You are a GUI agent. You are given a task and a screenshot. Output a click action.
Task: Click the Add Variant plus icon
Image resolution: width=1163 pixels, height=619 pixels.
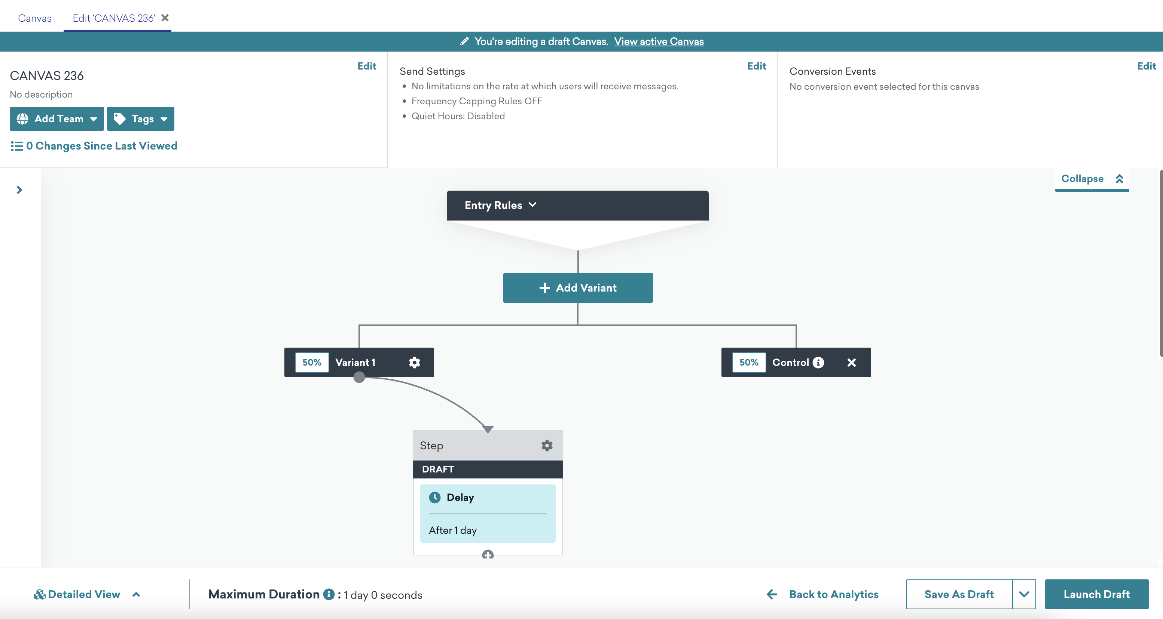544,287
